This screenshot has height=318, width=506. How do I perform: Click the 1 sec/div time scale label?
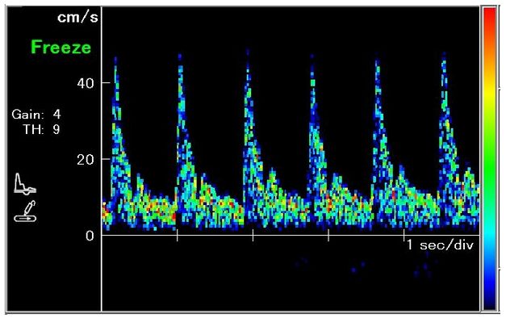point(440,245)
